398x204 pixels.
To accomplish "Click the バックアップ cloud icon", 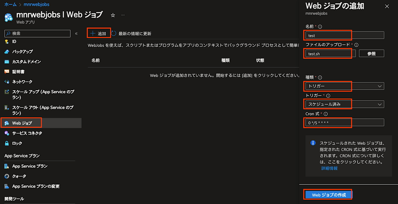I will [x=7, y=52].
